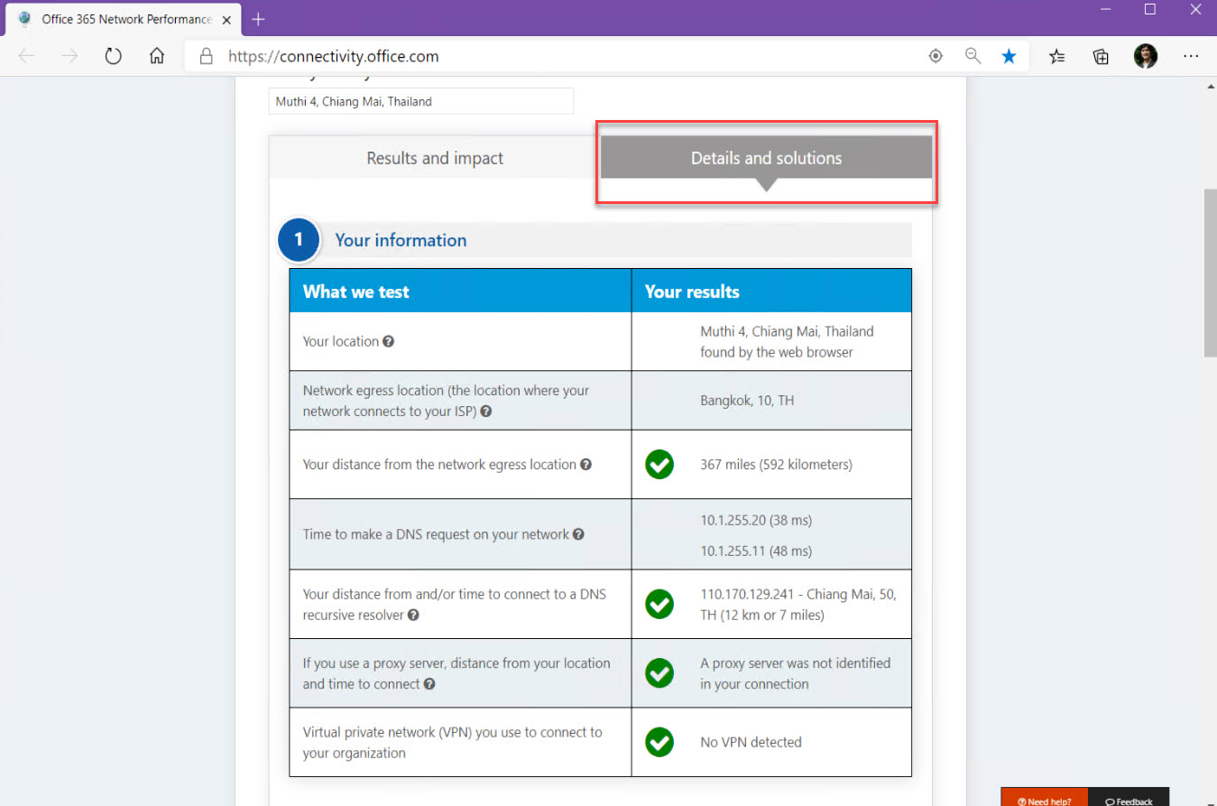Go to the browser Home page
The image size is (1217, 806).
point(157,57)
